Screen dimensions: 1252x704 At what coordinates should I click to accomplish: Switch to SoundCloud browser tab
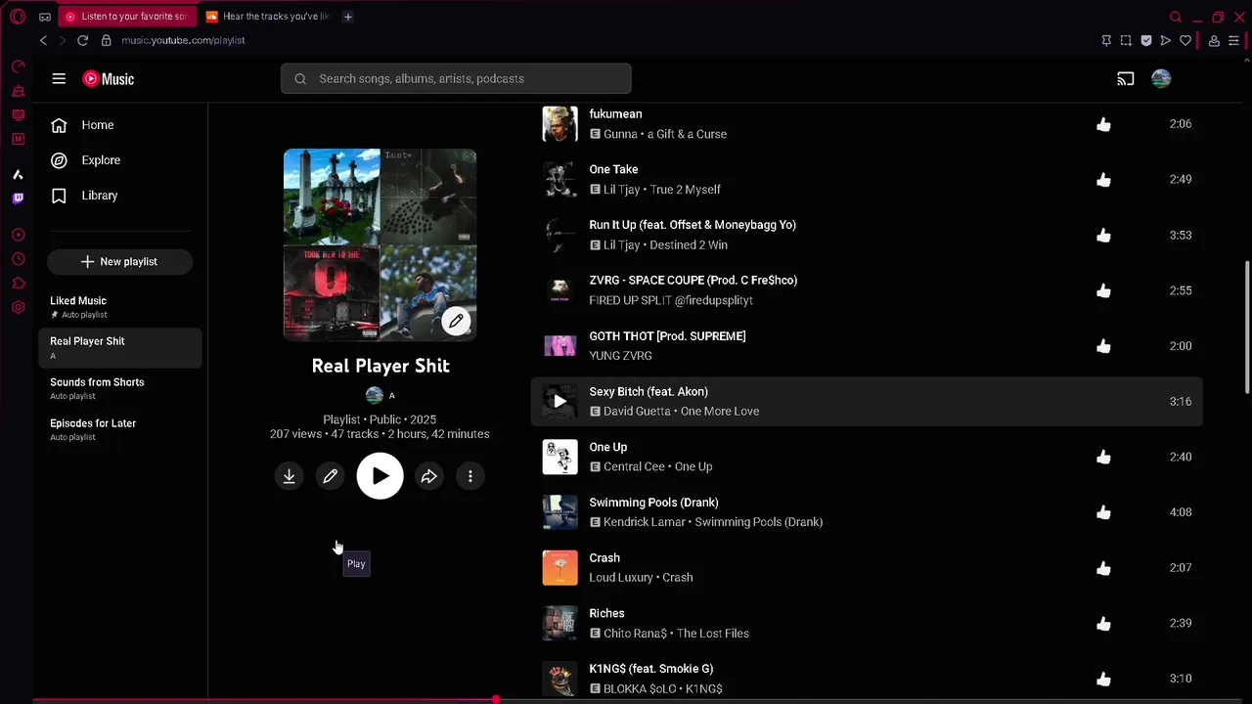pos(269,17)
